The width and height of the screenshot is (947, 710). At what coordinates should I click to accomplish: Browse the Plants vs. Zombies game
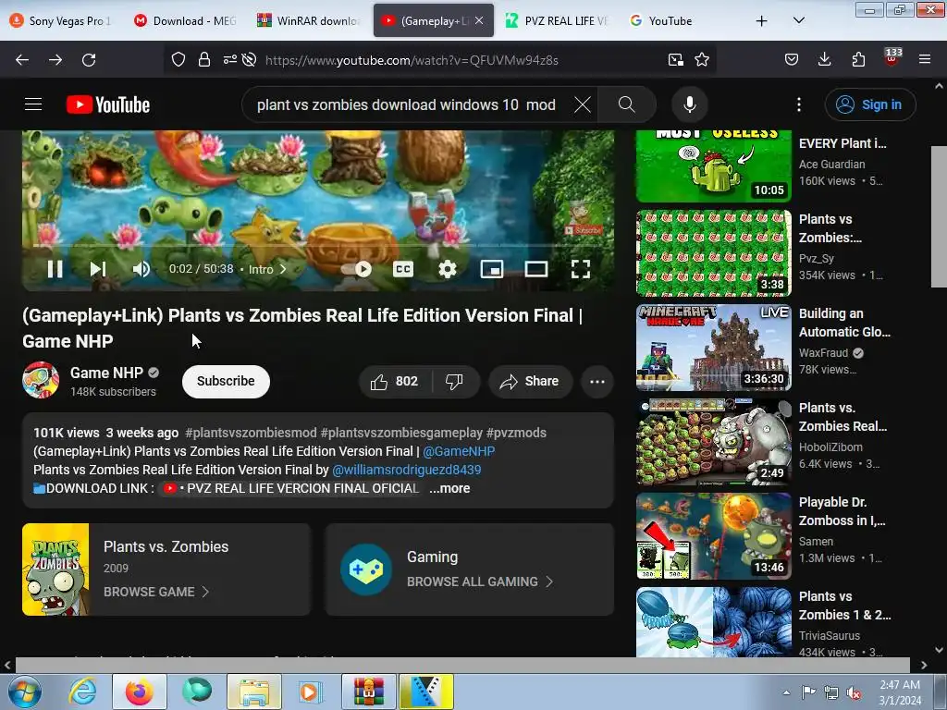click(x=155, y=592)
